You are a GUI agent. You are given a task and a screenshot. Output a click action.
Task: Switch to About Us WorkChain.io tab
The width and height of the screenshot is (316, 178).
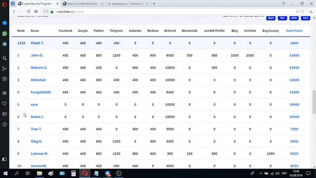coord(82,3)
